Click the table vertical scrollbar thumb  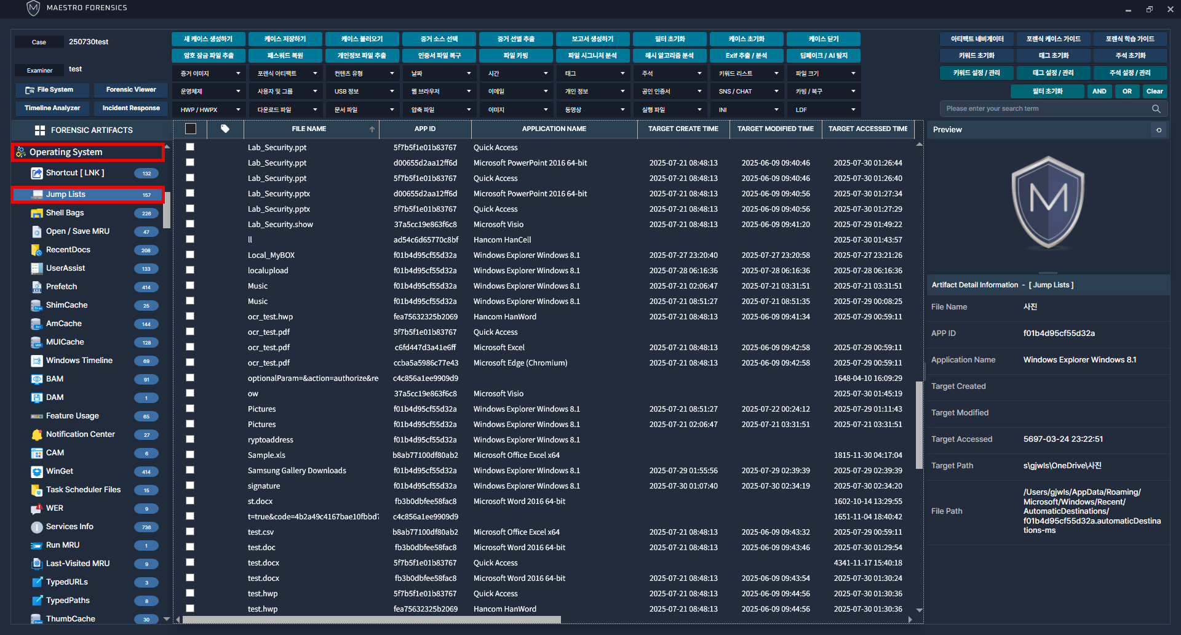click(919, 425)
